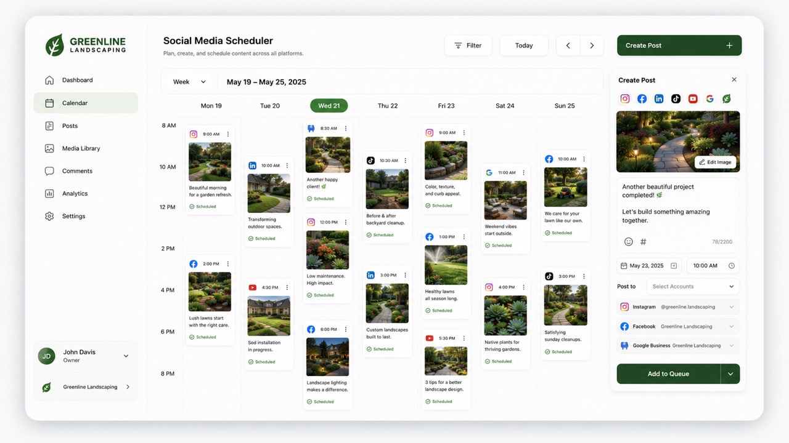Select Fri 23 day header
Screen dimensions: 789x443
(x=446, y=106)
